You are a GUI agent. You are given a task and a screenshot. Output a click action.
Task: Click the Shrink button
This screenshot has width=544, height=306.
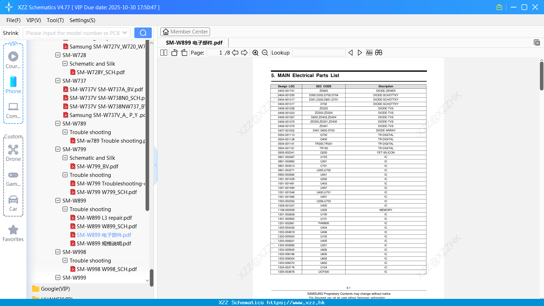[x=10, y=33]
